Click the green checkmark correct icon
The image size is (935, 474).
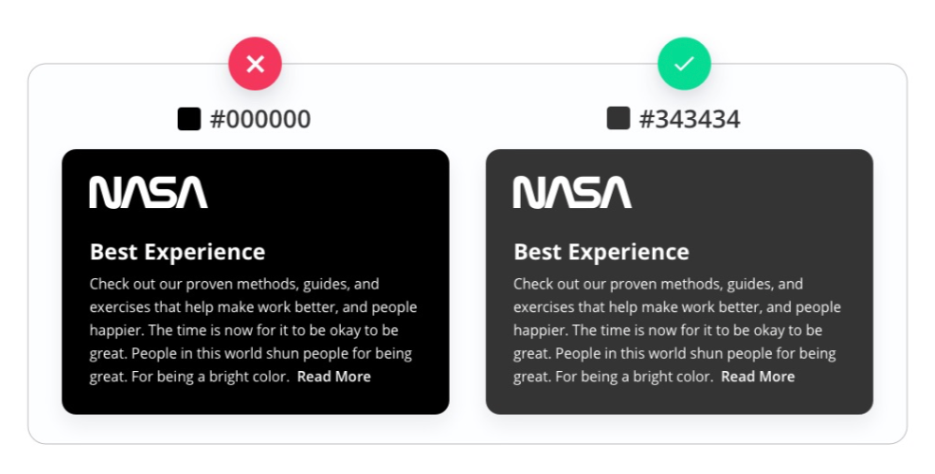(684, 64)
